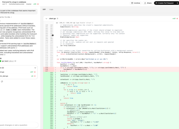Copy the client.go file path icon
Image resolution: width=179 pixels, height=129 pixels.
[x=58, y=18]
